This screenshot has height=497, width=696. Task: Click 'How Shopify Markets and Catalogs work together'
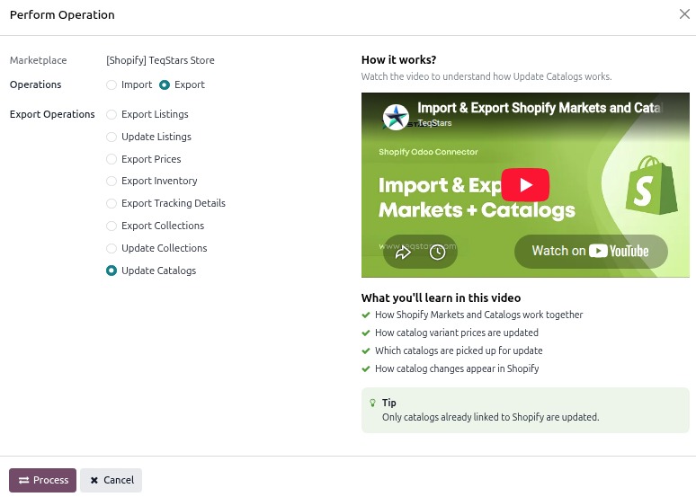478,315
